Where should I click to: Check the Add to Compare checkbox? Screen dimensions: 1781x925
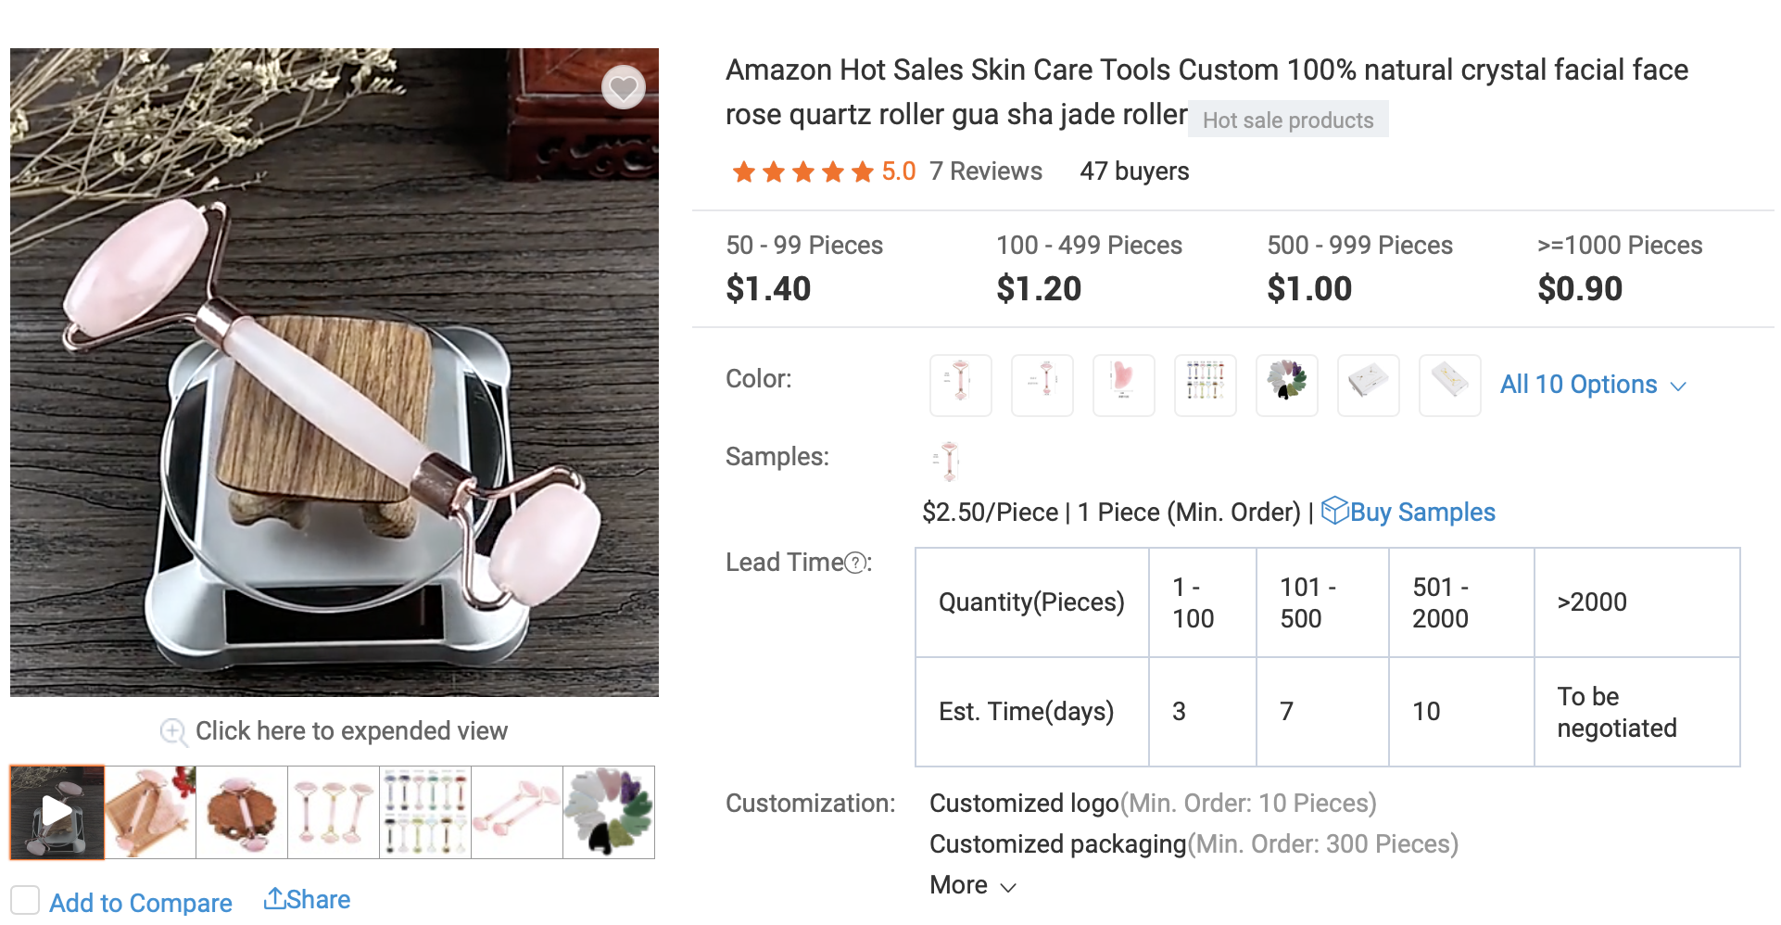point(25,900)
